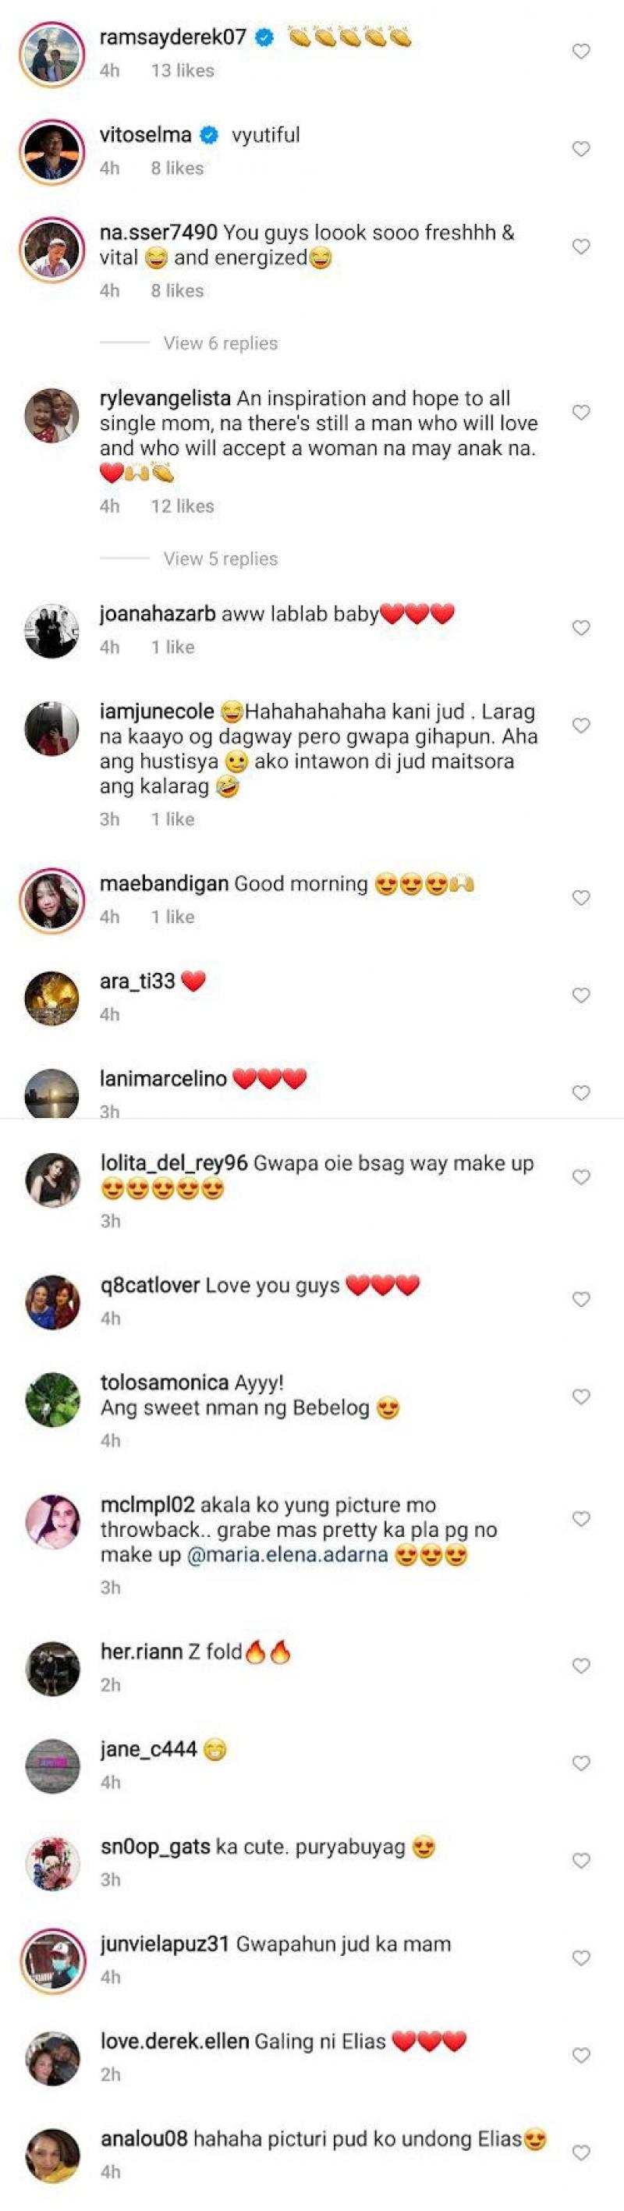Open ramsayderek07's profile via username

coord(172,37)
